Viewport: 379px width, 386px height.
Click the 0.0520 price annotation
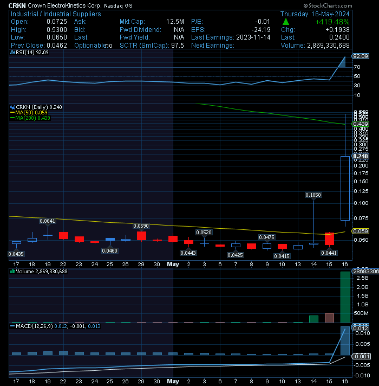tap(204, 233)
